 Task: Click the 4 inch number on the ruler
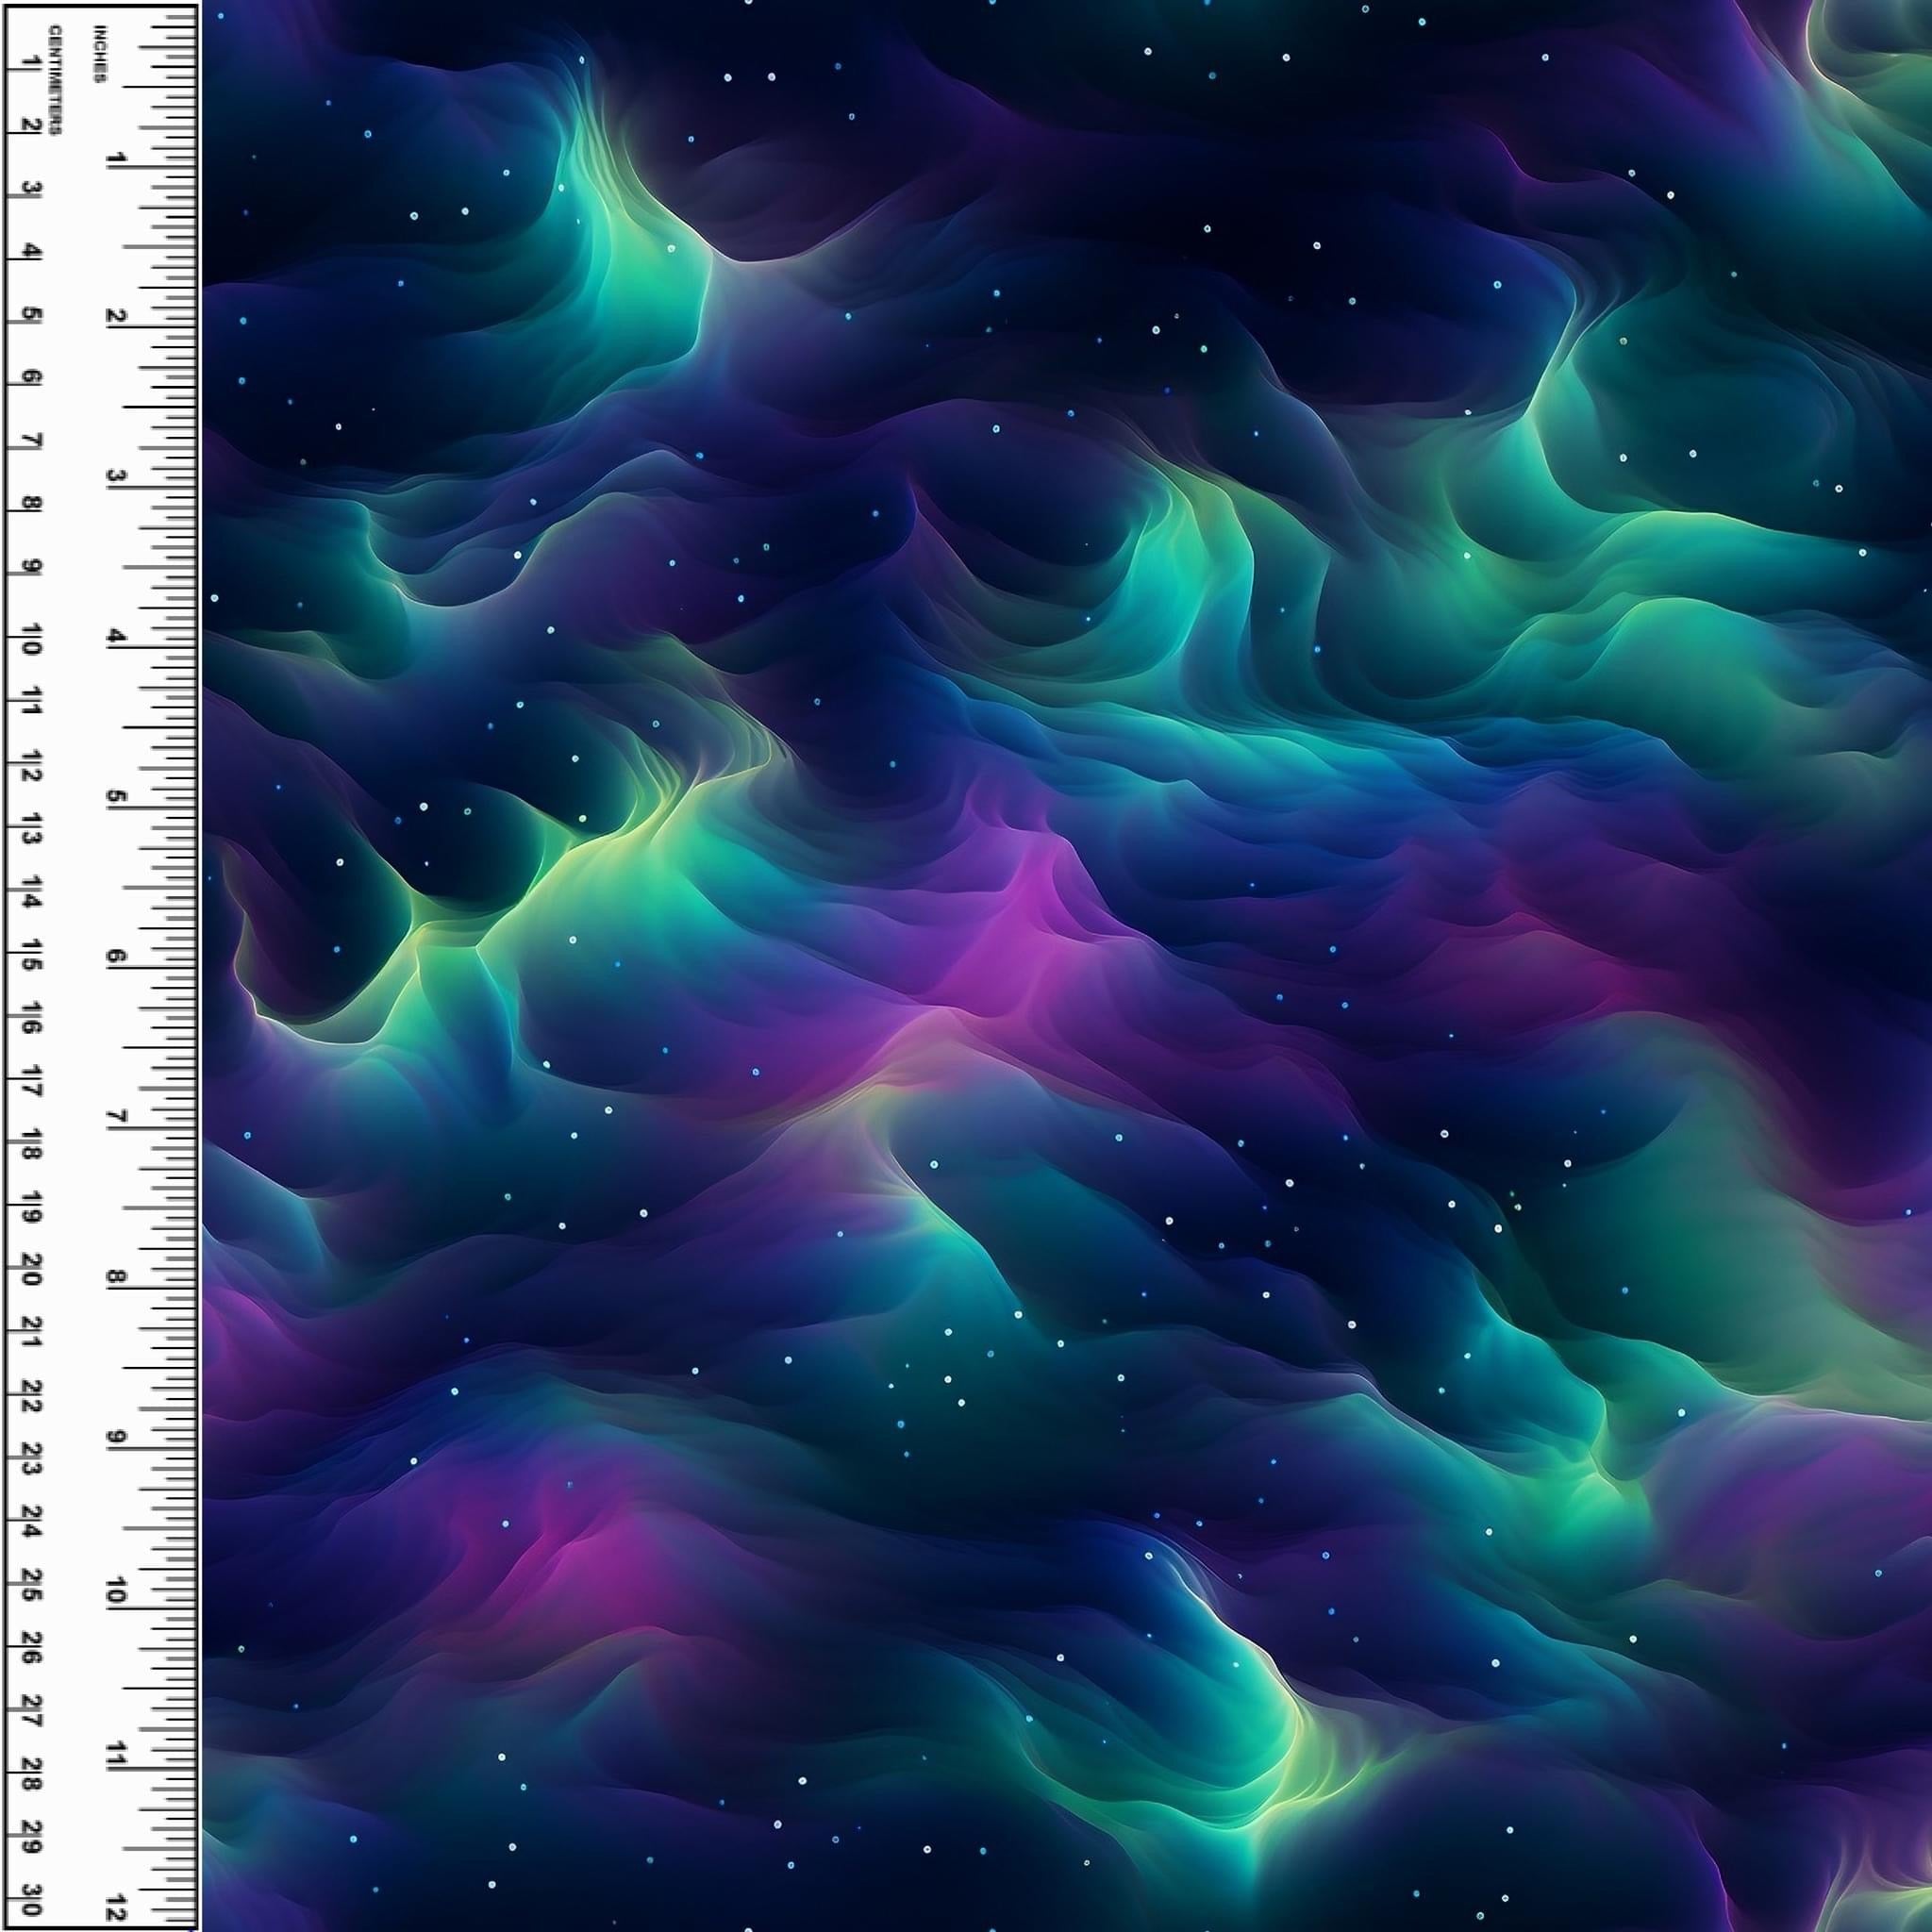click(x=115, y=637)
